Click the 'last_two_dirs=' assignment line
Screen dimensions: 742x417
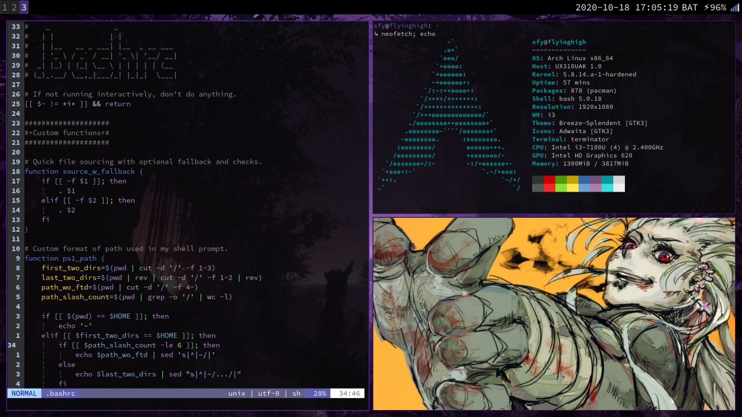point(151,277)
